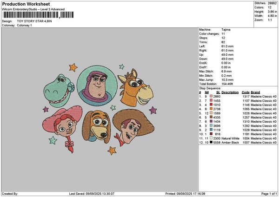Click the 'Brand' column header
This screenshot has height=197, width=279.
[x=255, y=92]
